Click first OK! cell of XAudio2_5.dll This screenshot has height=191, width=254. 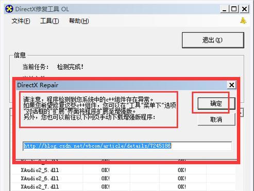106,170
